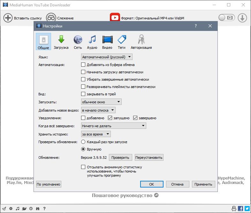This screenshot has width=251, height=213.
Task: Click the Facebook icon in status bar
Action: [x=240, y=209]
